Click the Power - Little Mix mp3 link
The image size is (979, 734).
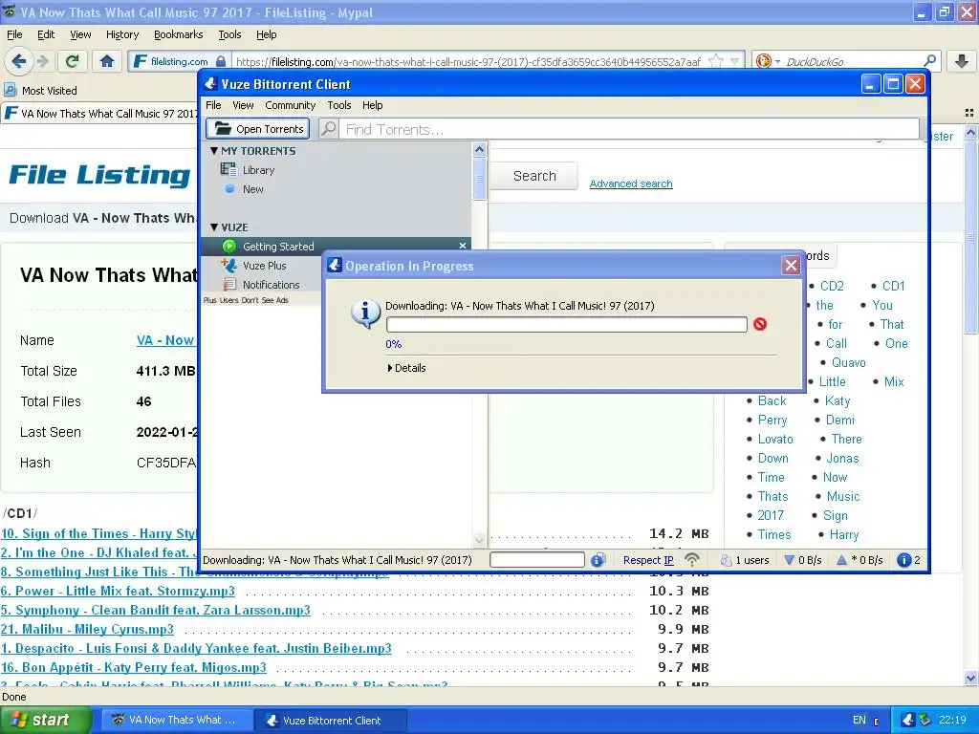point(118,591)
